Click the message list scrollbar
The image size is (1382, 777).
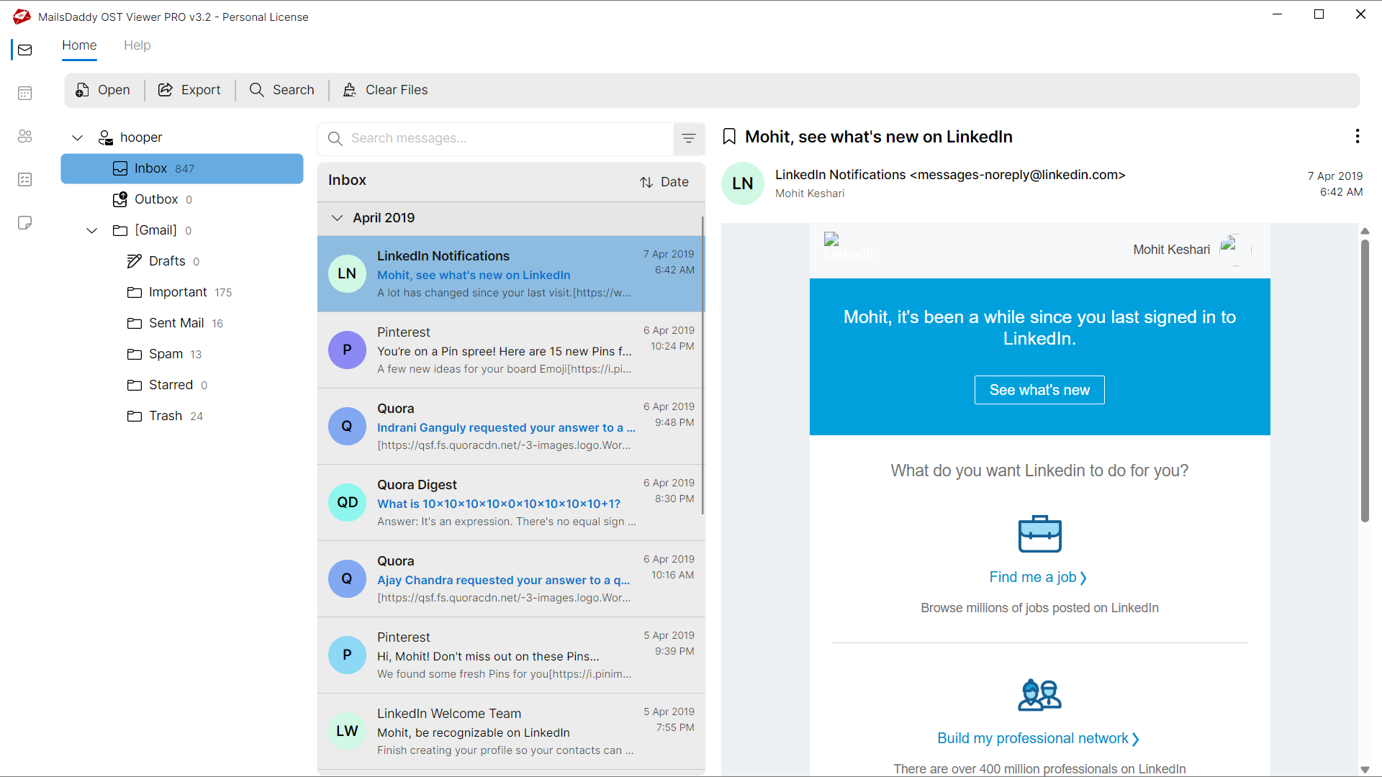[x=703, y=365]
